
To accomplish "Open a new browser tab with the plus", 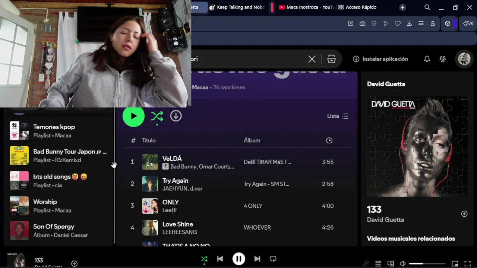I will (402, 7).
